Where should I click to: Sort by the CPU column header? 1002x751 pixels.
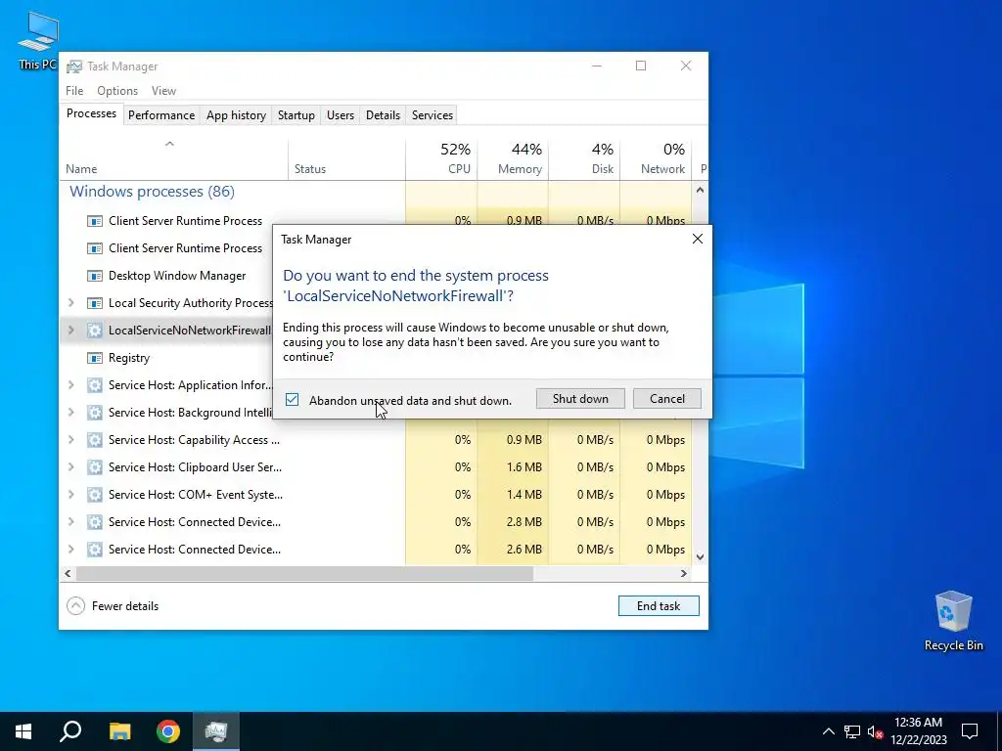441,158
